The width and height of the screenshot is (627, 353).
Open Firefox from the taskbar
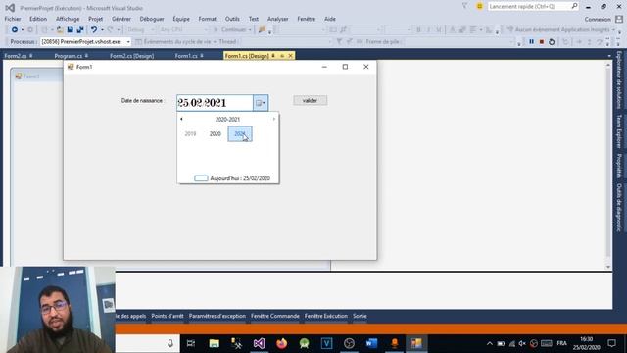coord(281,343)
